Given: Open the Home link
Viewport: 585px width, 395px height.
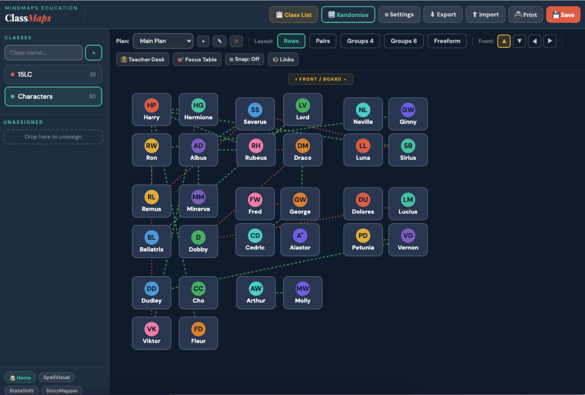Looking at the screenshot, I should [x=20, y=377].
